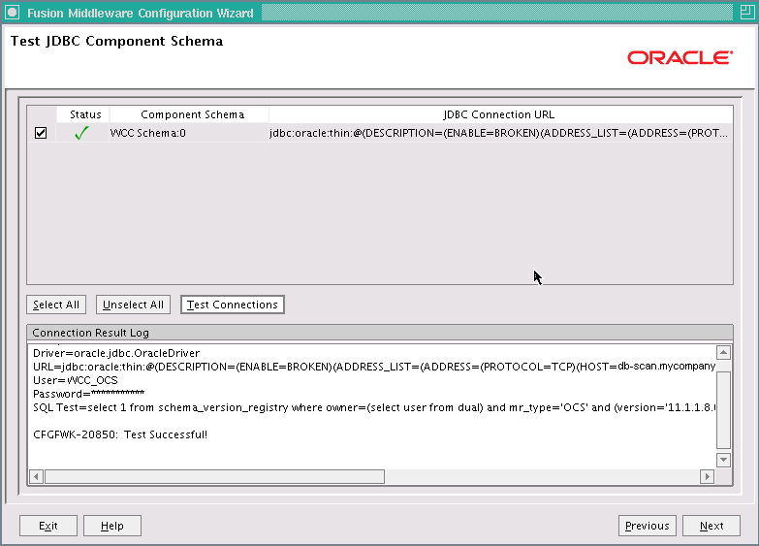The width and height of the screenshot is (759, 546).
Task: Click the Password log line
Action: pyautogui.click(x=88, y=394)
